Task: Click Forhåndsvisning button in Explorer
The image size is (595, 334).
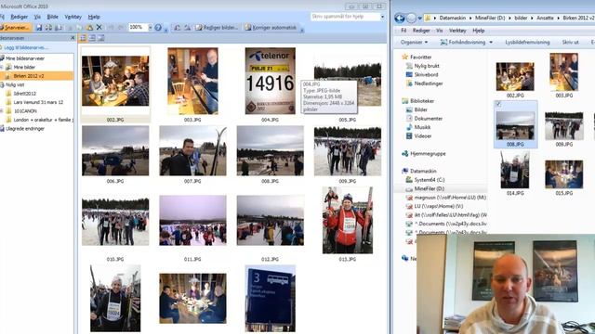Action: (463, 42)
